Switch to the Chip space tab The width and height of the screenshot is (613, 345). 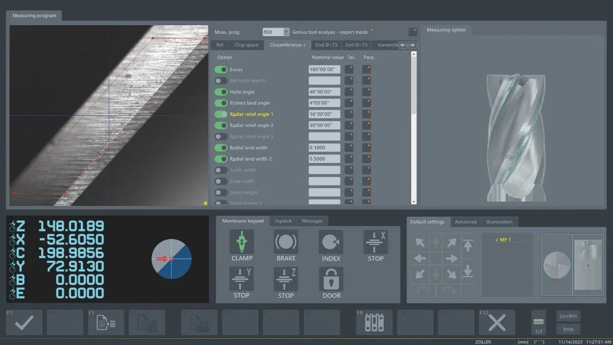pos(246,45)
